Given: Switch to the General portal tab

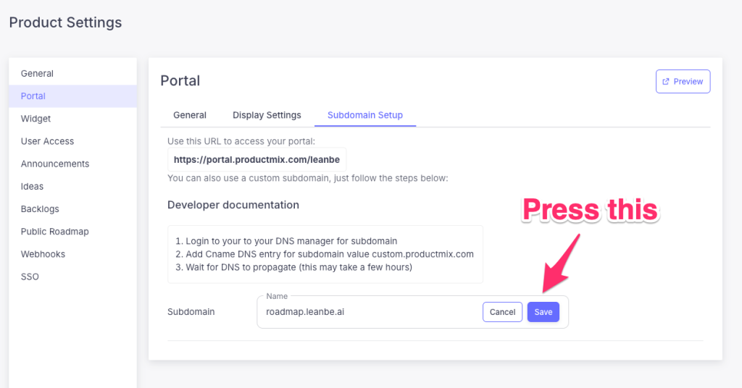Looking at the screenshot, I should (190, 115).
